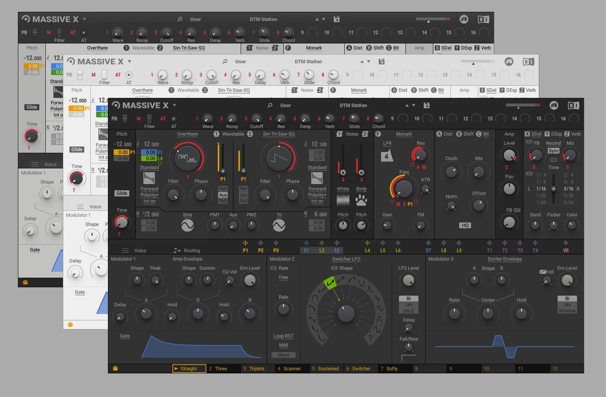
Task: Step to the previous preset with the up arrow
Action: (x=407, y=105)
